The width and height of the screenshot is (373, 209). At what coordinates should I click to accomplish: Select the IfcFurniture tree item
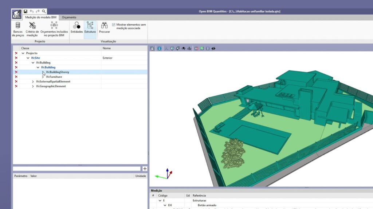(54, 77)
